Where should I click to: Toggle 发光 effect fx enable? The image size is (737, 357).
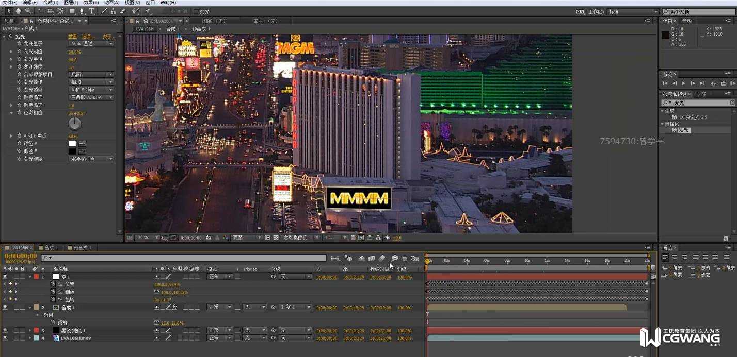click(10, 37)
